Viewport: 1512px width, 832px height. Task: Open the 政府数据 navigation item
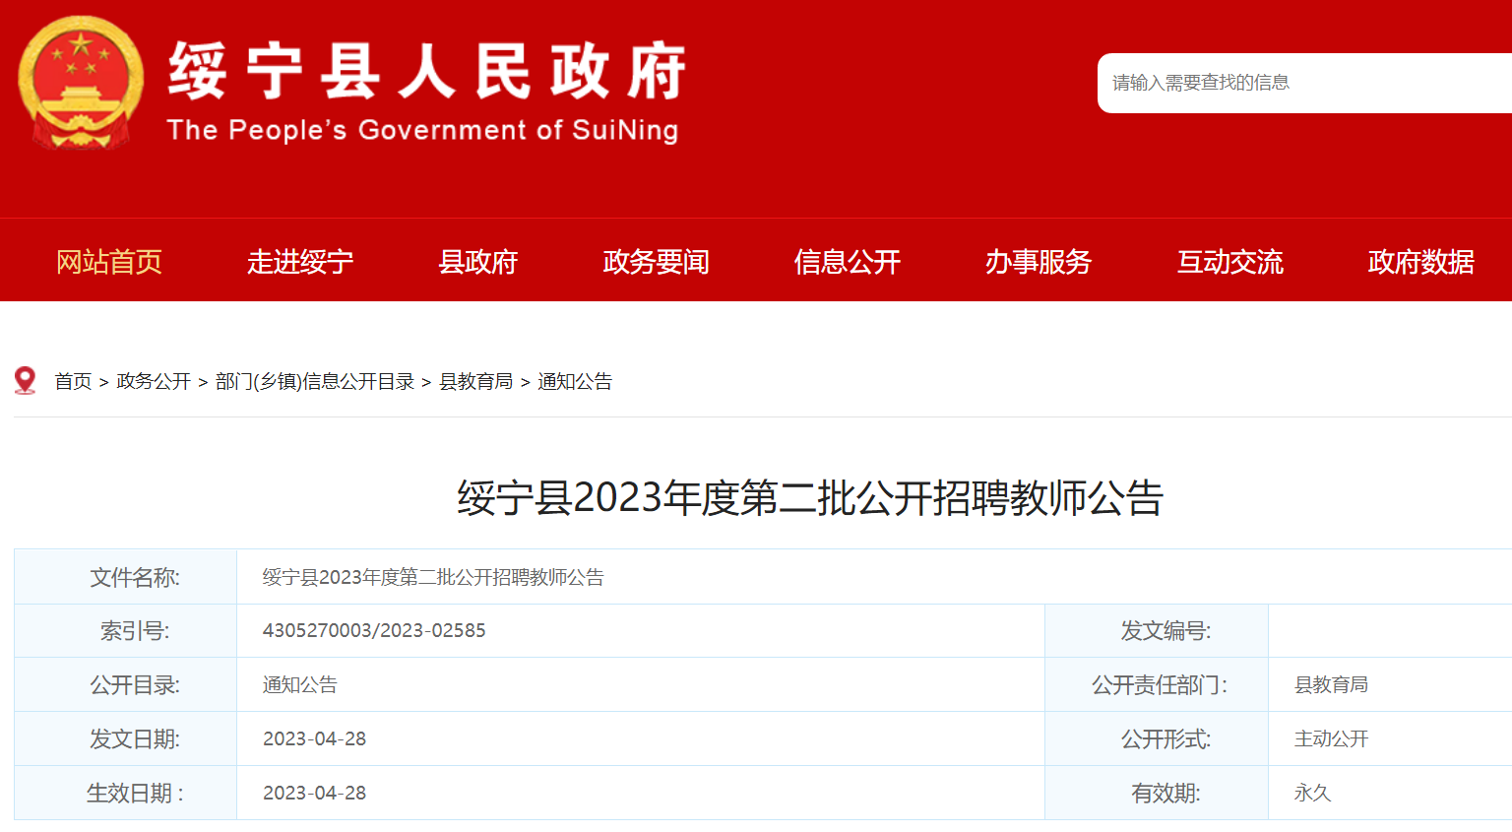click(1421, 262)
